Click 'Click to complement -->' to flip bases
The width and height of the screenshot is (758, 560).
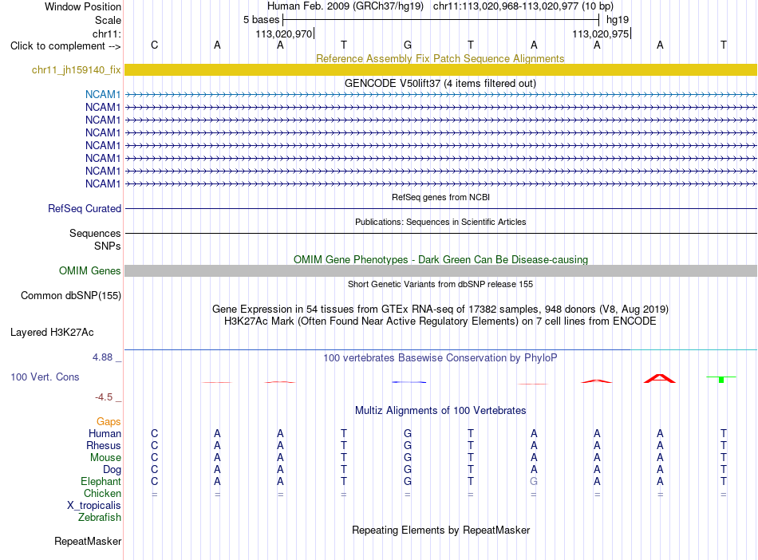point(65,46)
